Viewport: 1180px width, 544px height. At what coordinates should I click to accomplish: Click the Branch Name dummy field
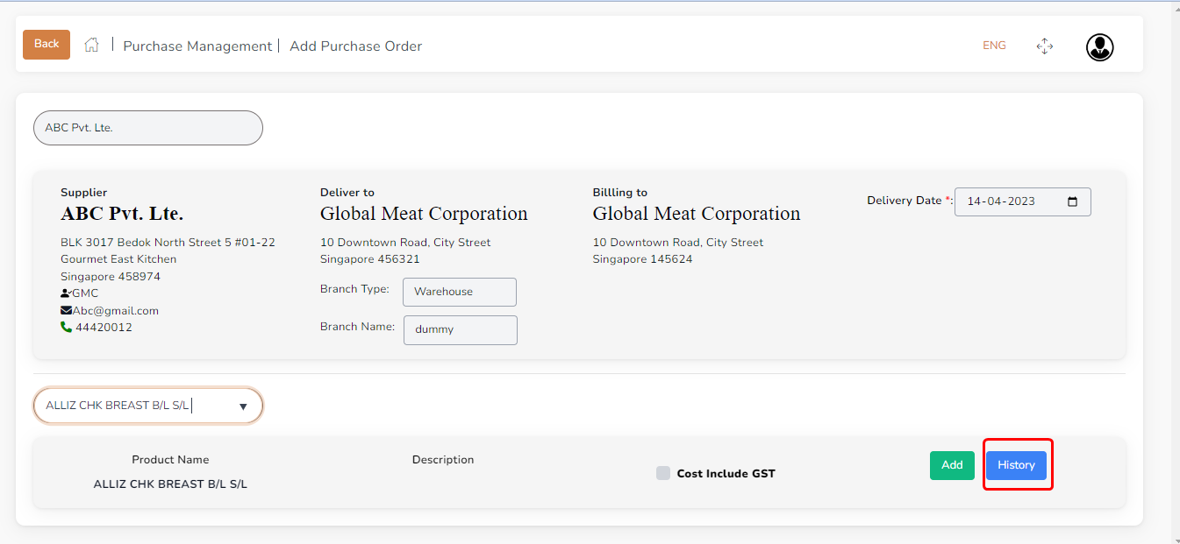pyautogui.click(x=460, y=330)
